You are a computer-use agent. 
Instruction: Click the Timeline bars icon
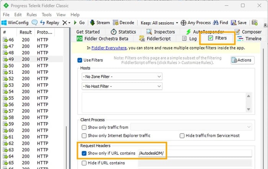tap(240, 39)
